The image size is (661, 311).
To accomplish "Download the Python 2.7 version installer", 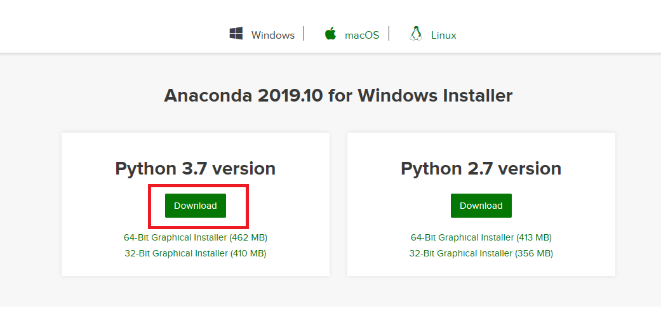I will pos(481,206).
